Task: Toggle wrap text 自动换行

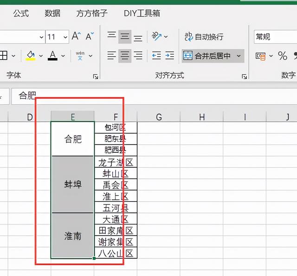Action: click(204, 37)
